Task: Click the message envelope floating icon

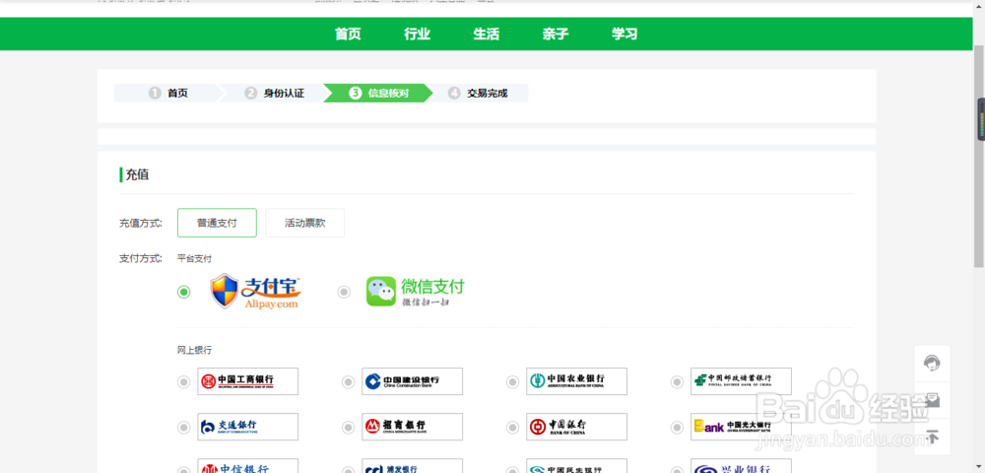Action: (932, 400)
